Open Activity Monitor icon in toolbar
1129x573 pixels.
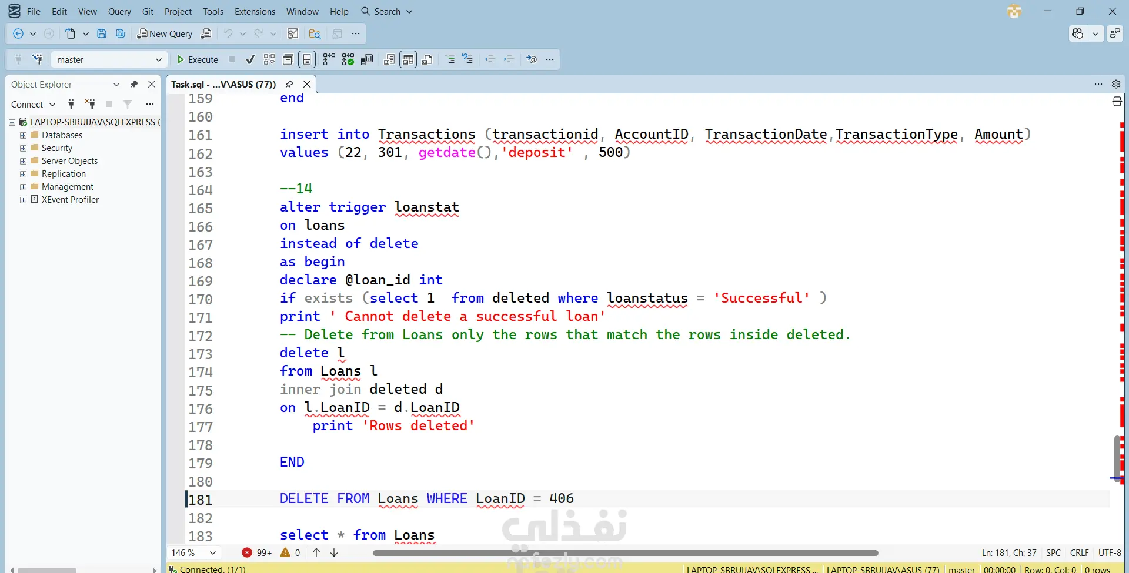coord(293,34)
